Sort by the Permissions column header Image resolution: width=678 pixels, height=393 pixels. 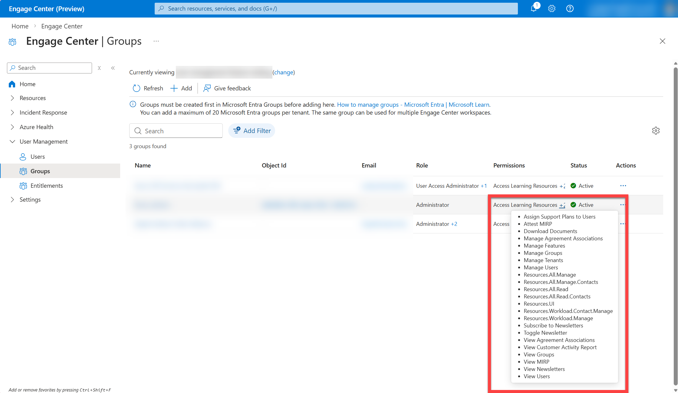pos(509,165)
